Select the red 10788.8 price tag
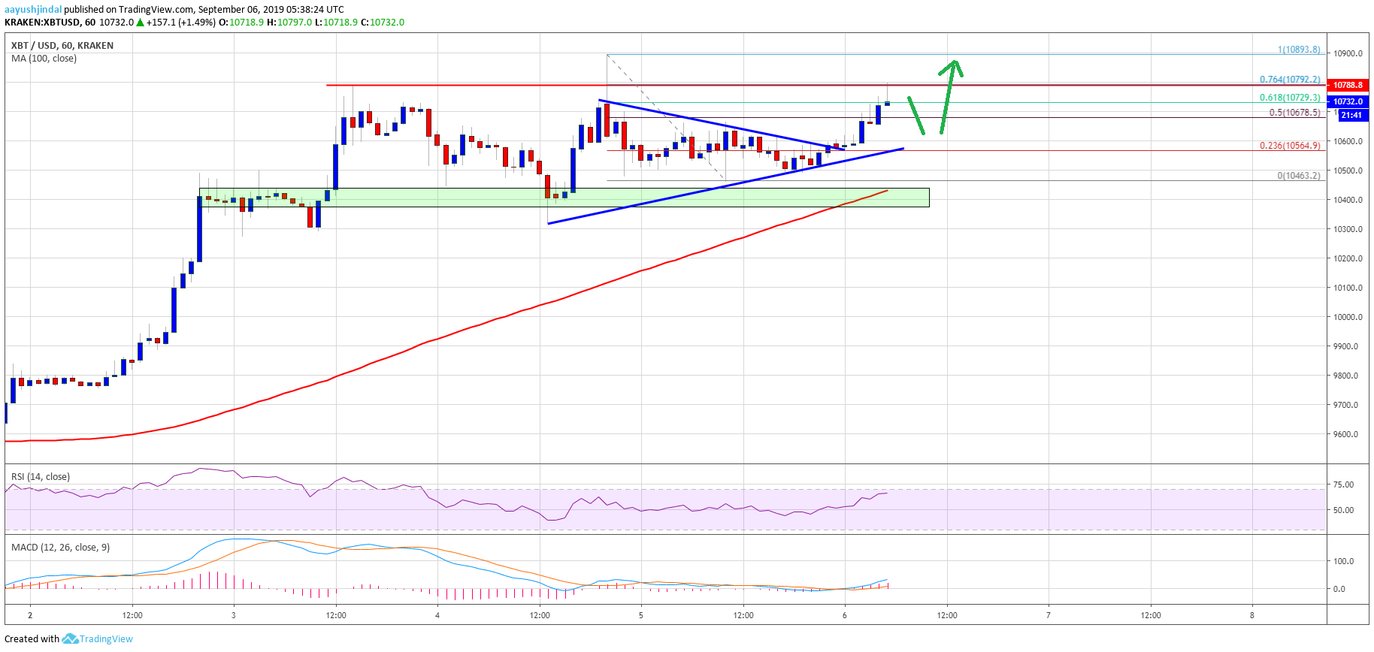 pyautogui.click(x=1348, y=85)
